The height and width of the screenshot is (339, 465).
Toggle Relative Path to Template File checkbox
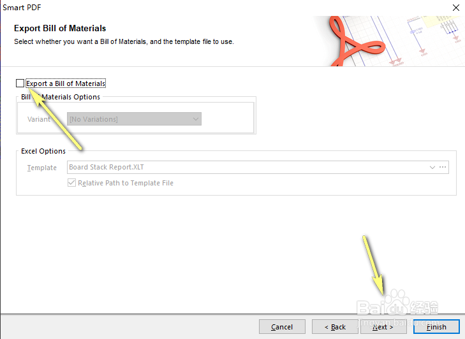pyautogui.click(x=71, y=183)
